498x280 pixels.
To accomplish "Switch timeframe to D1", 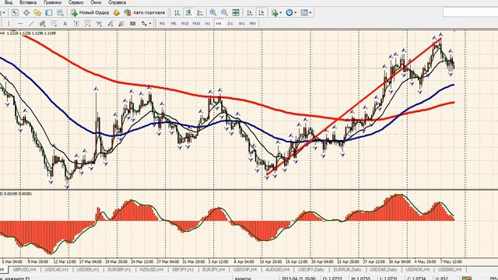I will [230, 23].
